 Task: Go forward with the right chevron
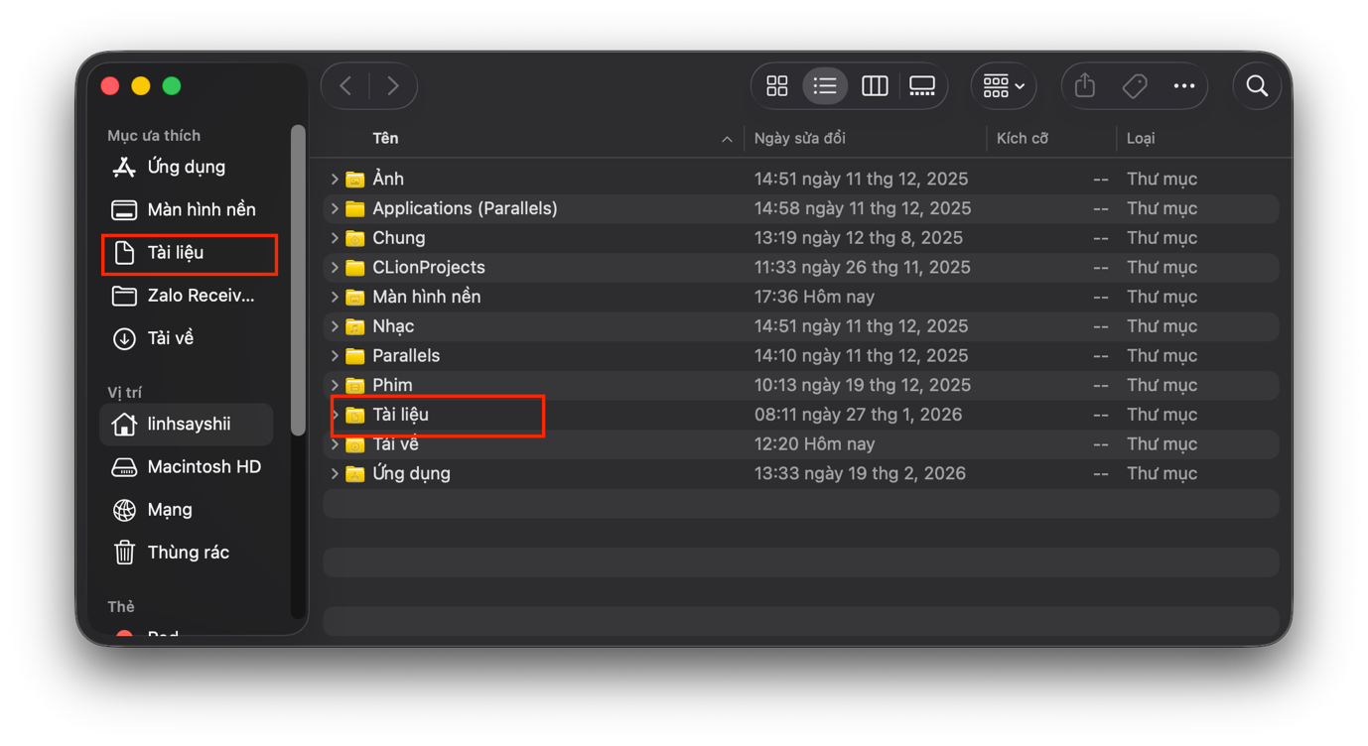pyautogui.click(x=393, y=86)
